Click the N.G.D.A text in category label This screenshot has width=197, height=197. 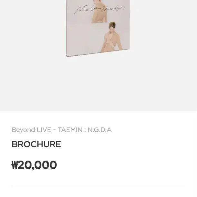click(99, 130)
